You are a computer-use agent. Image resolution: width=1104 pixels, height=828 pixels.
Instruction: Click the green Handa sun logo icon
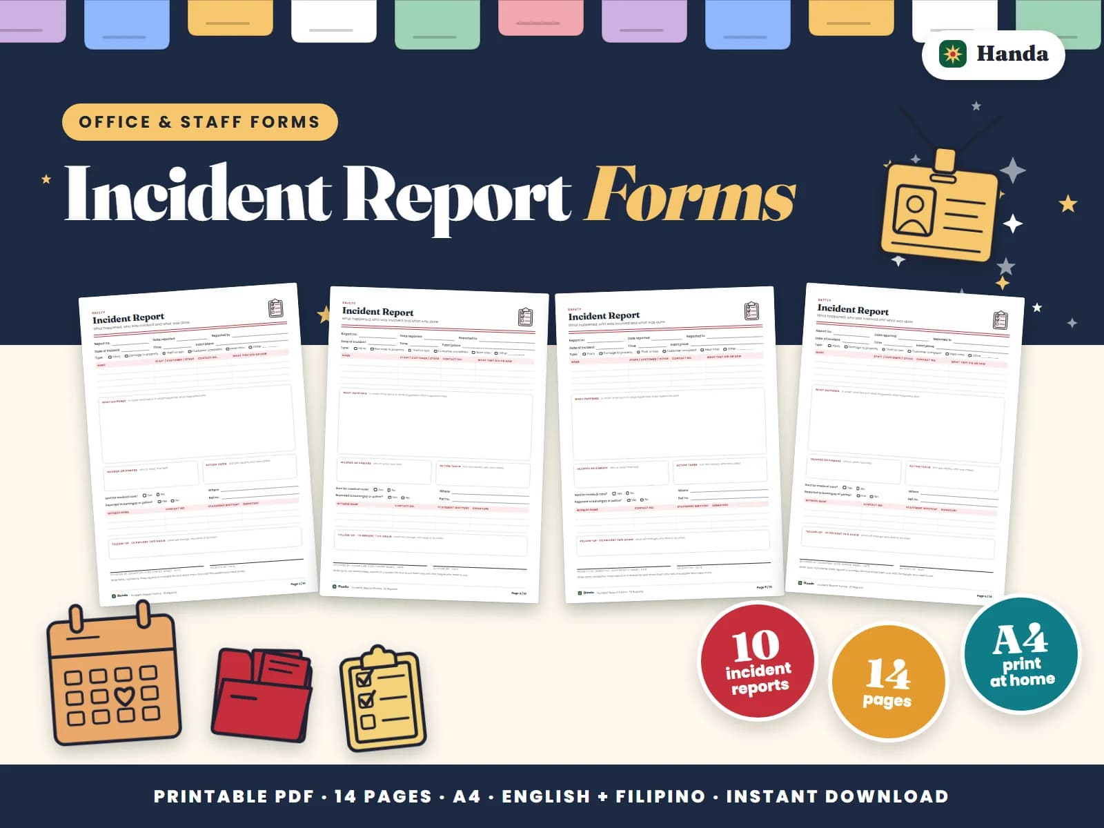point(953,54)
